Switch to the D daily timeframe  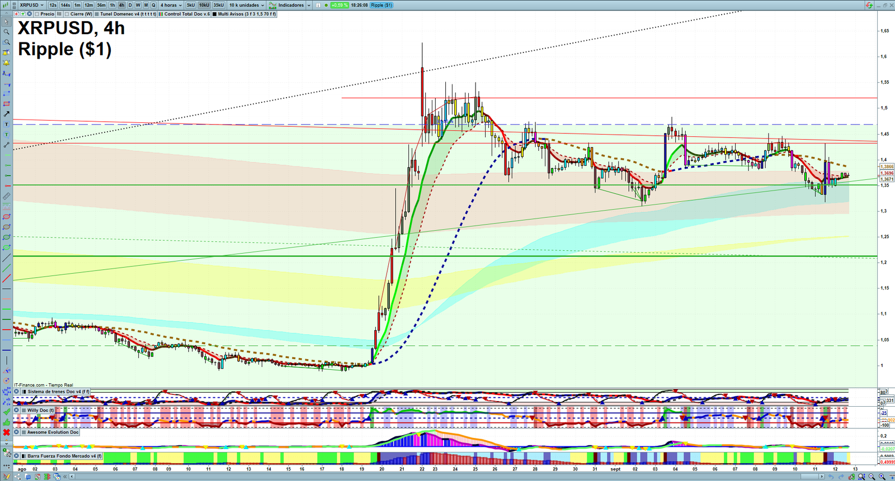pos(130,5)
